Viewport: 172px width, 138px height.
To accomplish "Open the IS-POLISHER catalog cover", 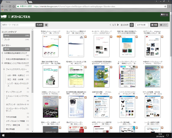I will [x=50, y=76].
